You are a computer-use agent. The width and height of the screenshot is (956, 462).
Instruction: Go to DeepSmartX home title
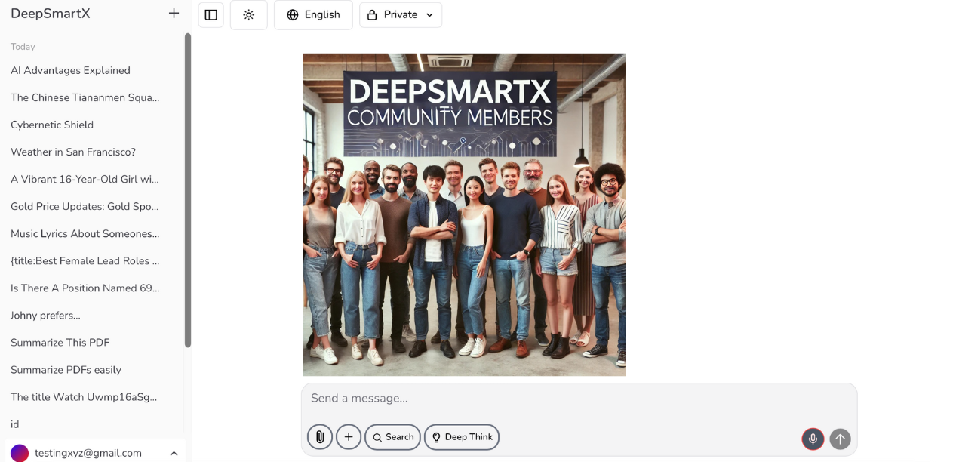pos(51,14)
